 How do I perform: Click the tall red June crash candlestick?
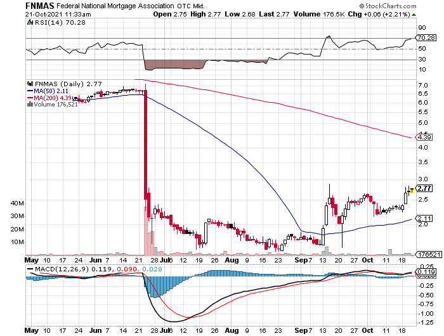(145, 145)
